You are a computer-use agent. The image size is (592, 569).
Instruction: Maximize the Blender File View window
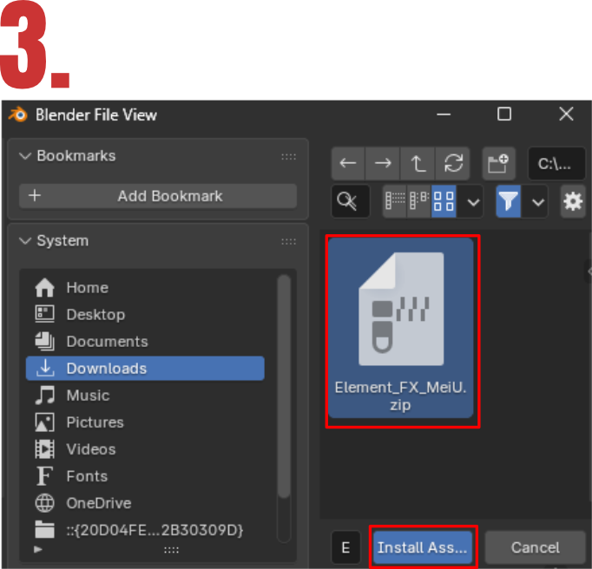504,114
